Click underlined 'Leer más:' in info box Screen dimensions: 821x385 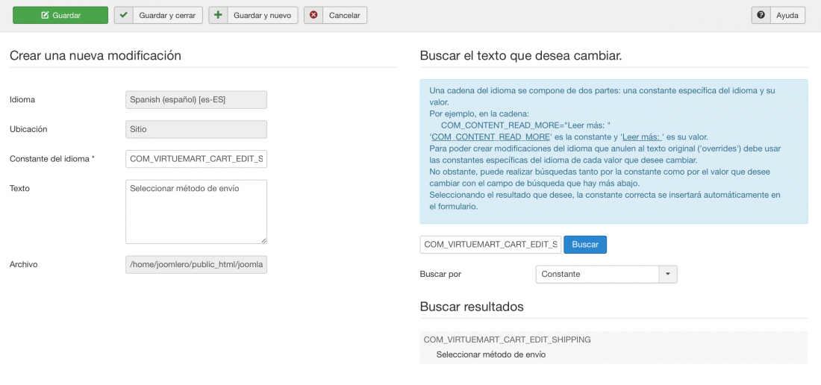point(643,137)
